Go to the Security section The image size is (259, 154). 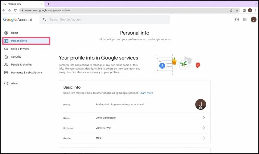[x=16, y=57]
